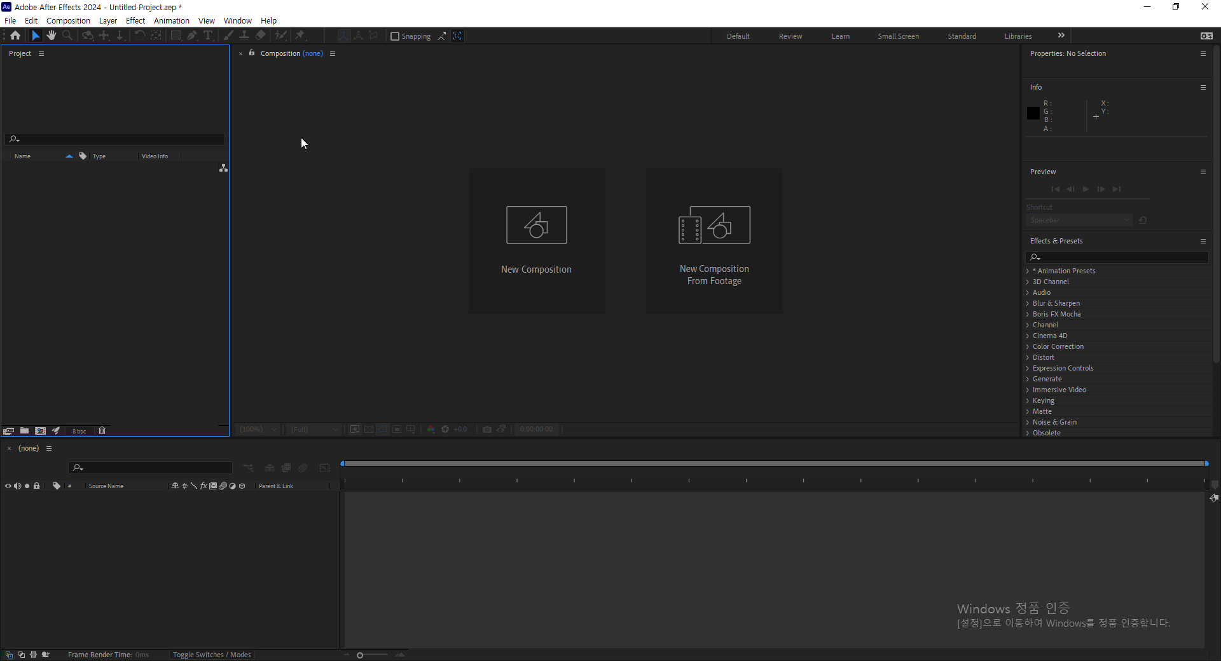This screenshot has width=1221, height=661.
Task: Toggle the mask and shape path visibility
Action: pyautogui.click(x=383, y=430)
